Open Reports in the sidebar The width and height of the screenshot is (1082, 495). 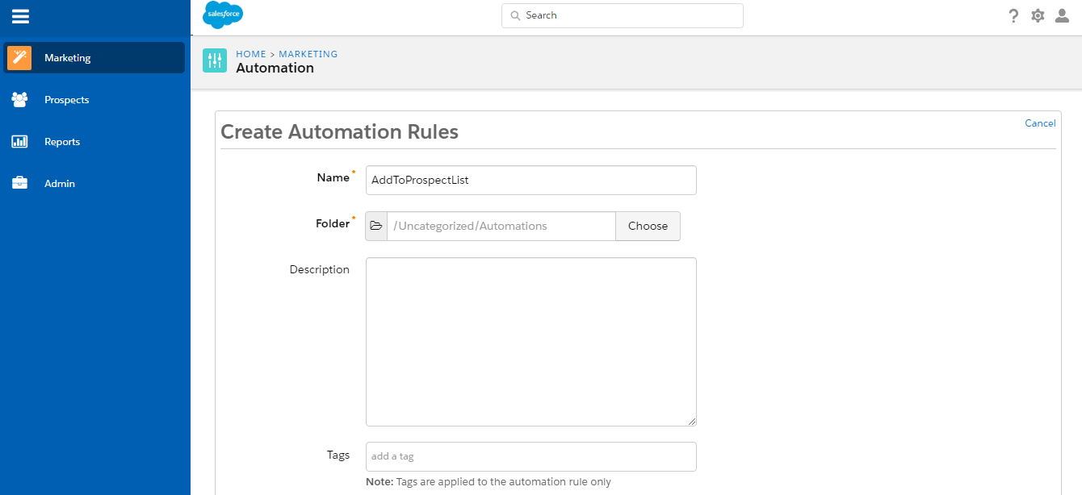94,142
